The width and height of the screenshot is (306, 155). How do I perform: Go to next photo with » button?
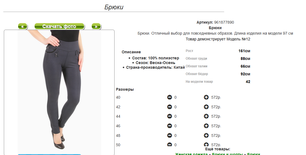pos(96,26)
